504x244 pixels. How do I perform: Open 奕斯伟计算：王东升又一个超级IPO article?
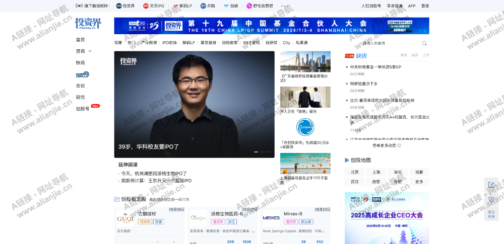point(156,181)
